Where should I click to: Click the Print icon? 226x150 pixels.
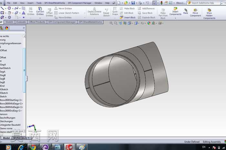[140, 3]
